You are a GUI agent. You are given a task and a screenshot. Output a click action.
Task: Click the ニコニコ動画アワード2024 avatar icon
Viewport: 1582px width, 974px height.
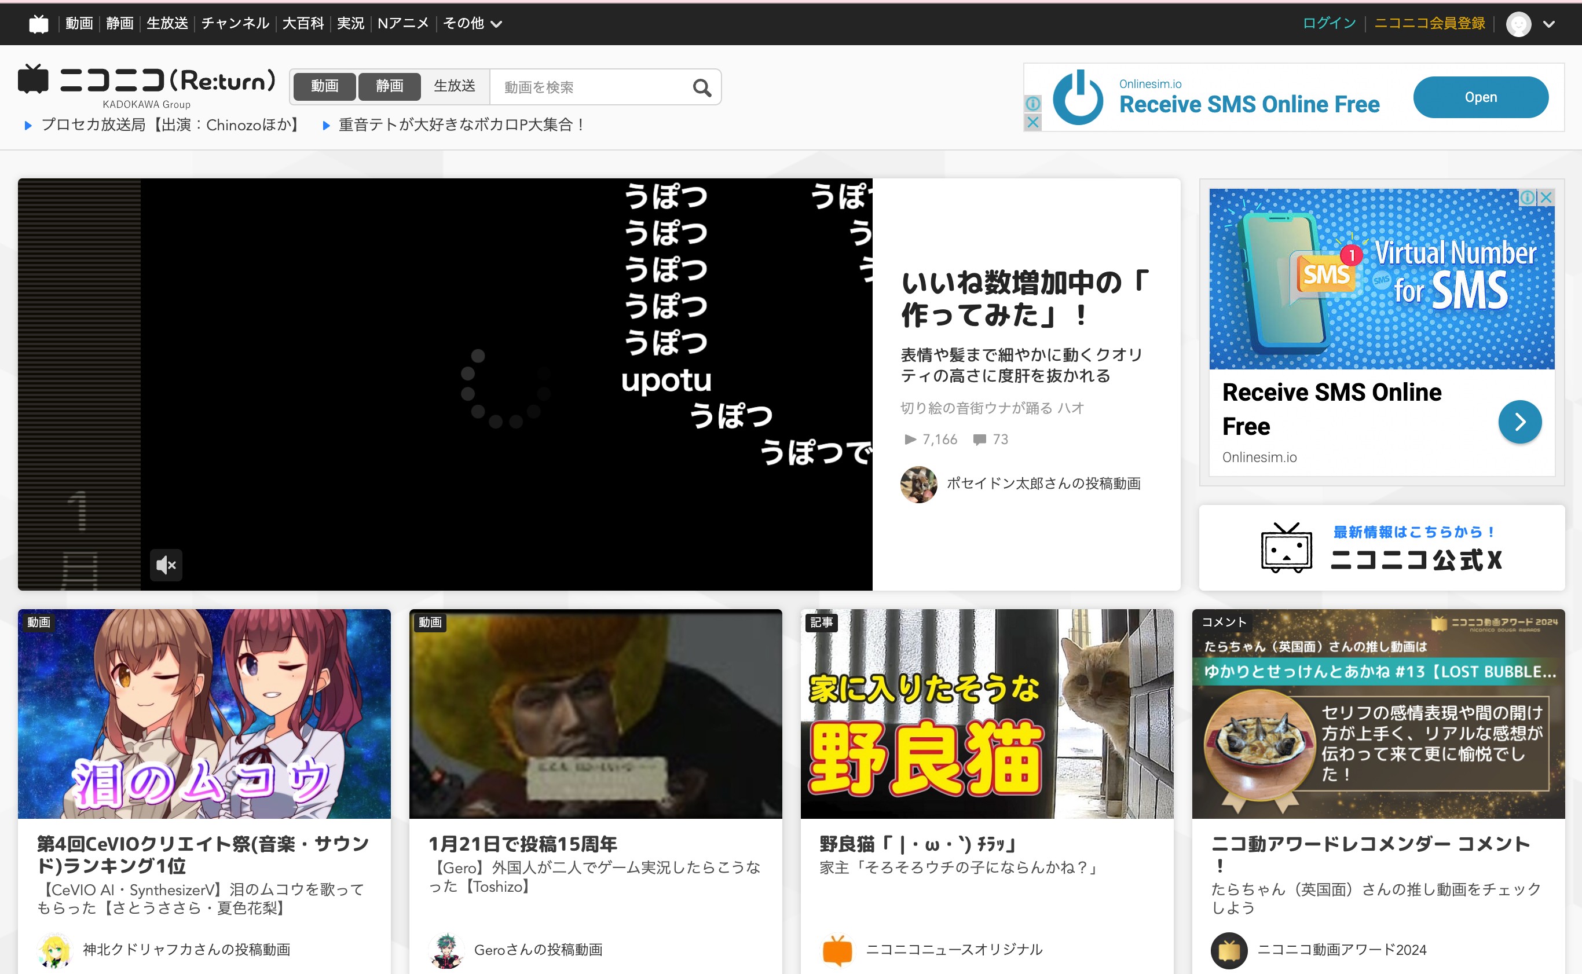[x=1229, y=950]
